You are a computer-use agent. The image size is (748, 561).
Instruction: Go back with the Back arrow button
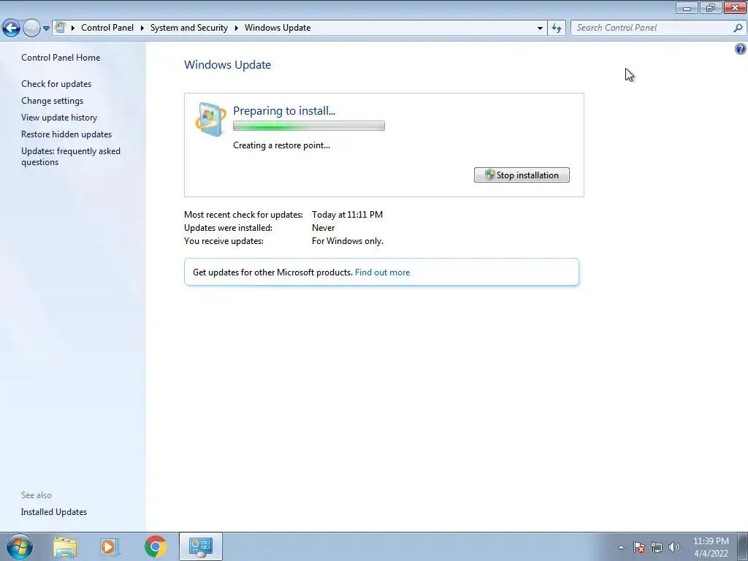click(11, 28)
